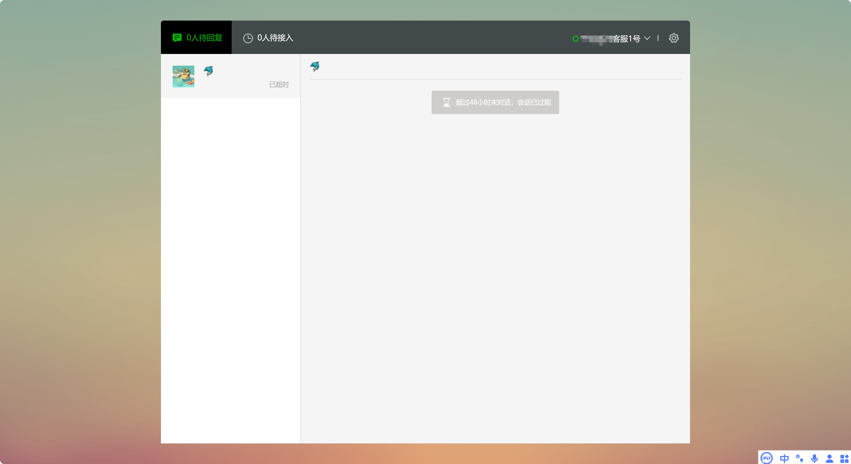Screen dimensions: 851x464
Task: Click the dolphin emoji in chat header
Action: (x=315, y=66)
